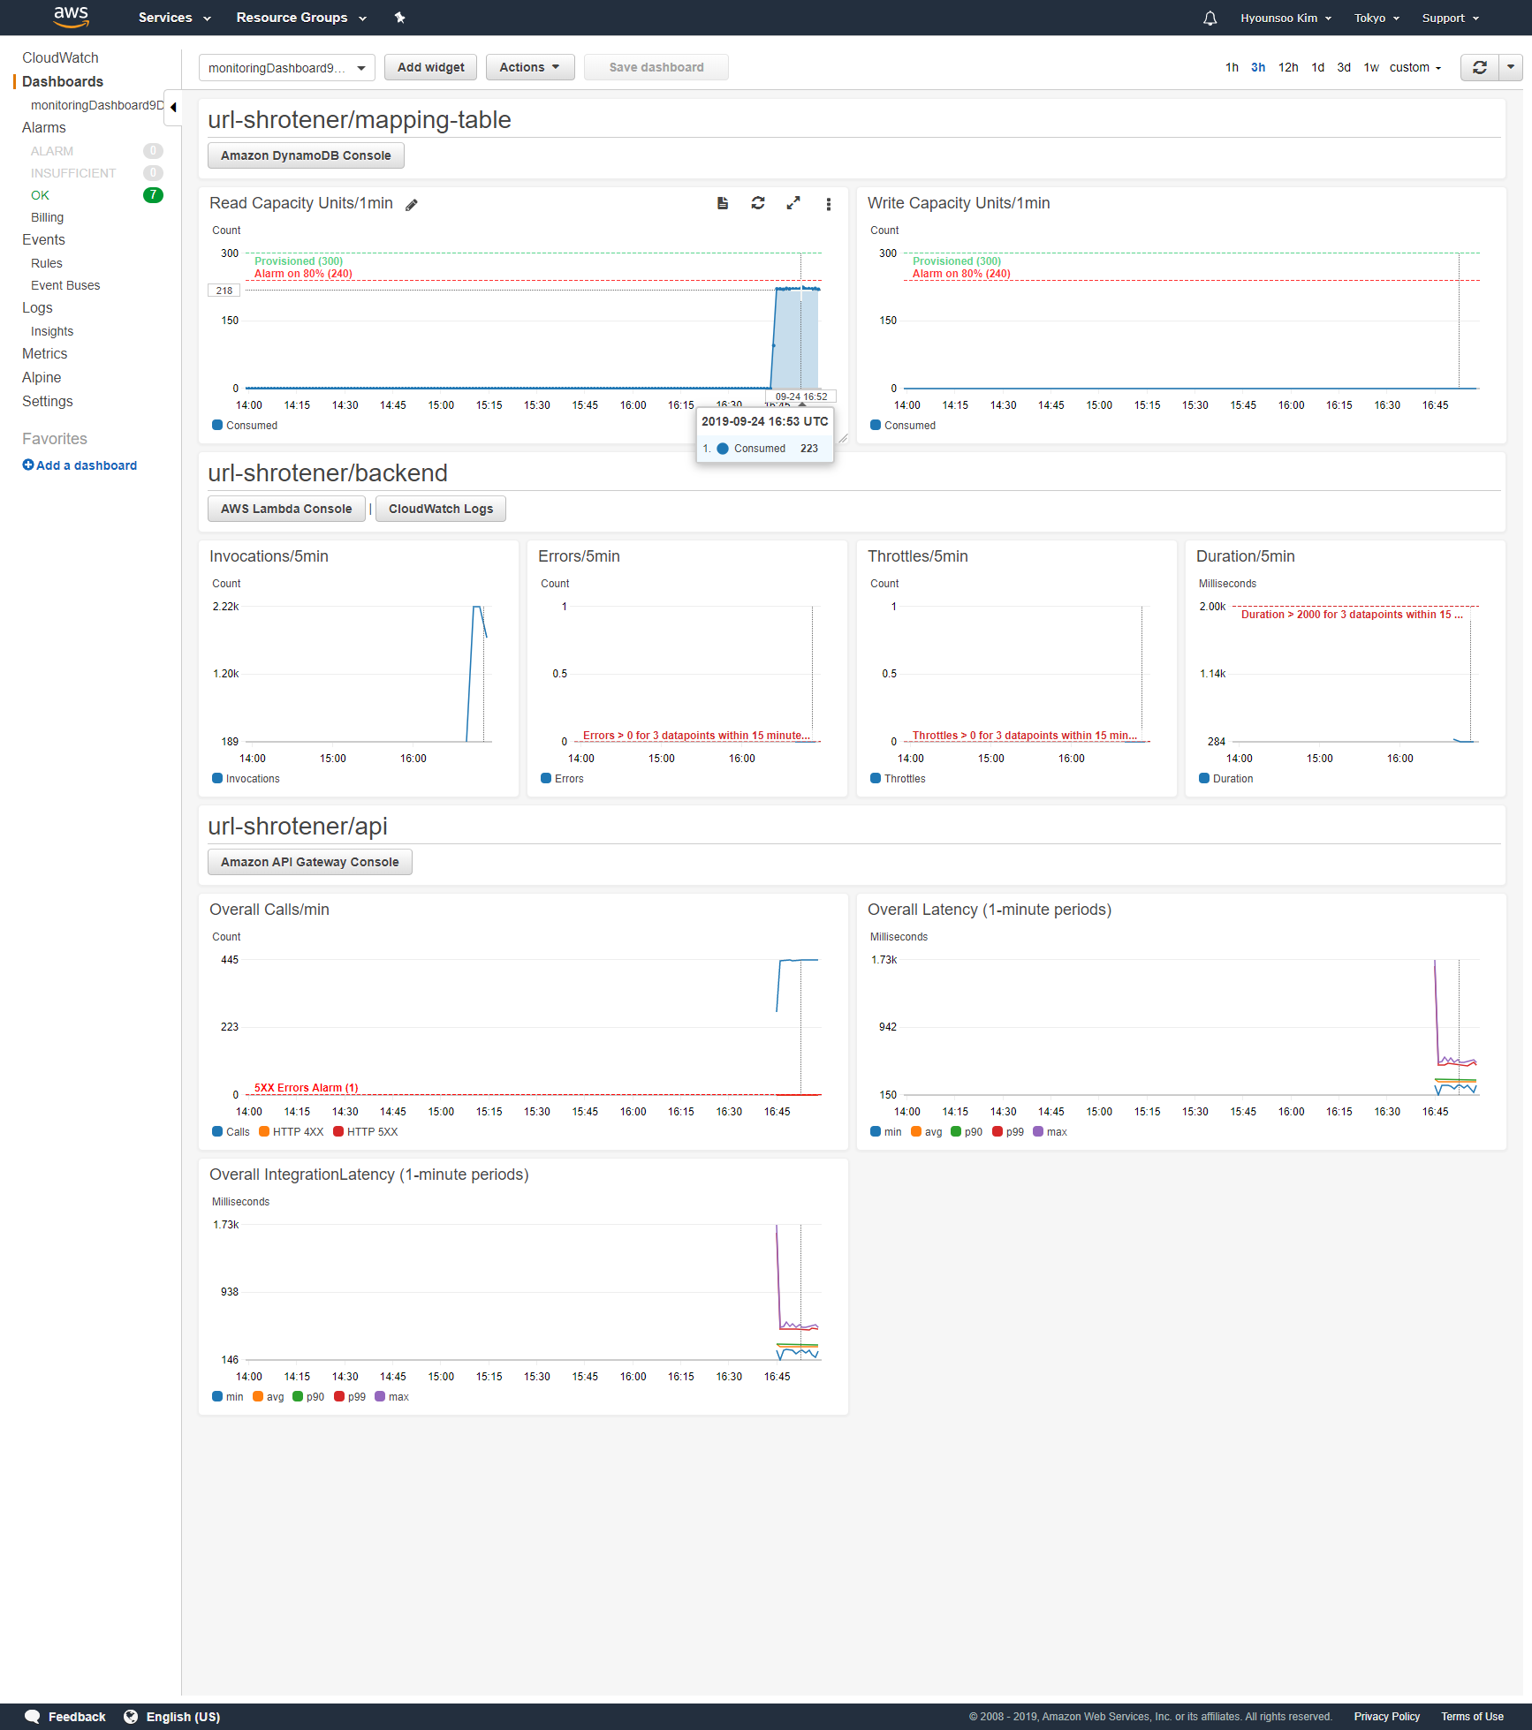This screenshot has height=1730, width=1532.
Task: Click Privacy Policy link in footer
Action: (1387, 1716)
